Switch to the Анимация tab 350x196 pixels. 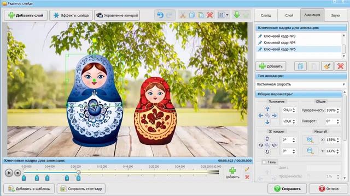[312, 15]
